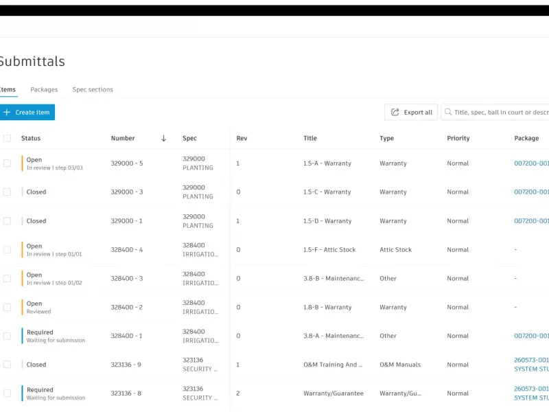
Task: Open the 1.5-F - Attic Stock item
Action: pyautogui.click(x=329, y=250)
